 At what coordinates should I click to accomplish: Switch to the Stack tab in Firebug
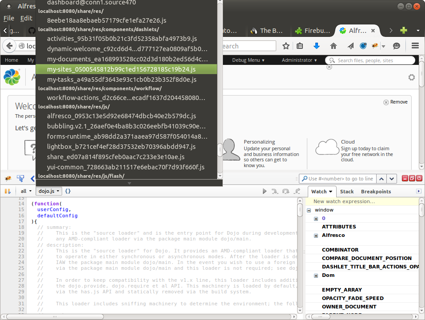[x=347, y=192]
